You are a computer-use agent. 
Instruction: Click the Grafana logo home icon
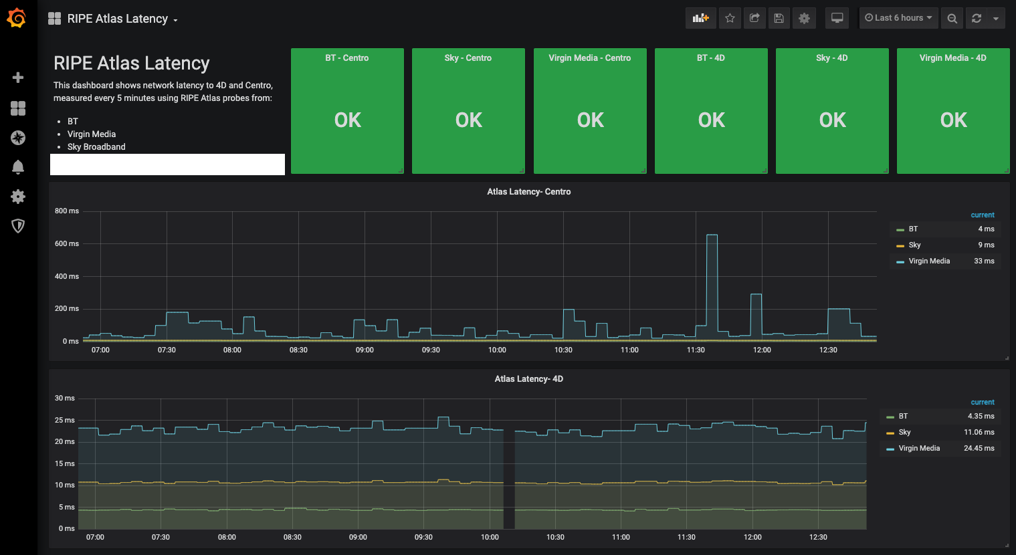point(17,18)
